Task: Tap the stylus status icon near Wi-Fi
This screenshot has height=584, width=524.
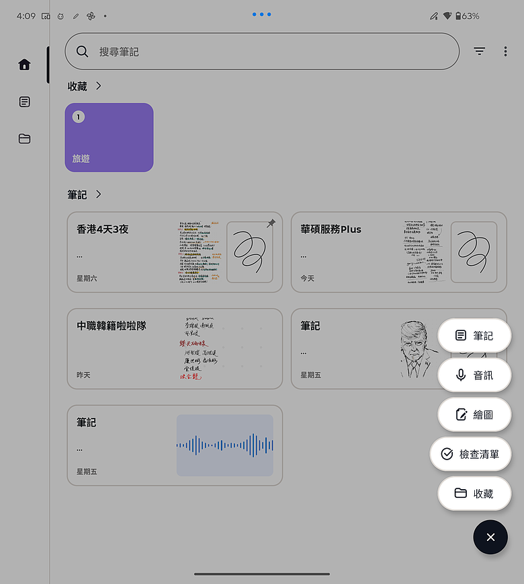Action: 433,16
